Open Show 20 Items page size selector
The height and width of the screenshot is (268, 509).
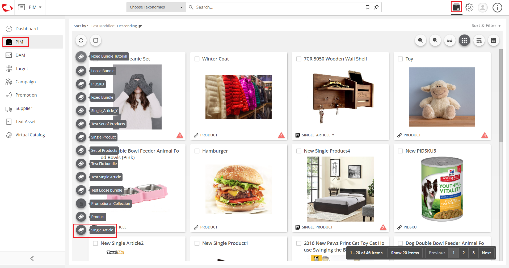pos(405,253)
